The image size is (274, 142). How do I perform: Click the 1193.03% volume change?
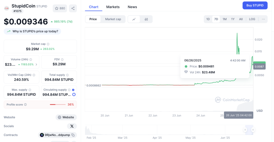26,65
